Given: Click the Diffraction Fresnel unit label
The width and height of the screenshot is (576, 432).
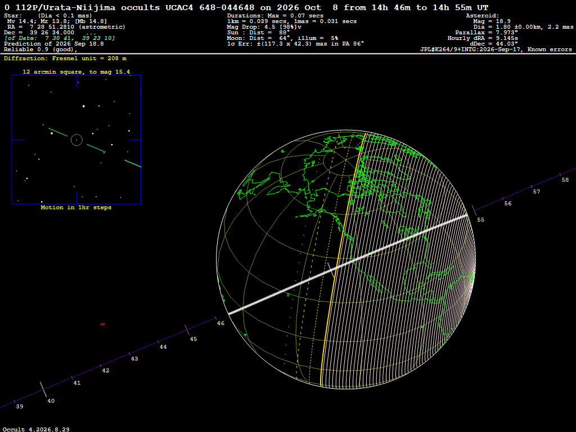Looking at the screenshot, I should point(65,58).
